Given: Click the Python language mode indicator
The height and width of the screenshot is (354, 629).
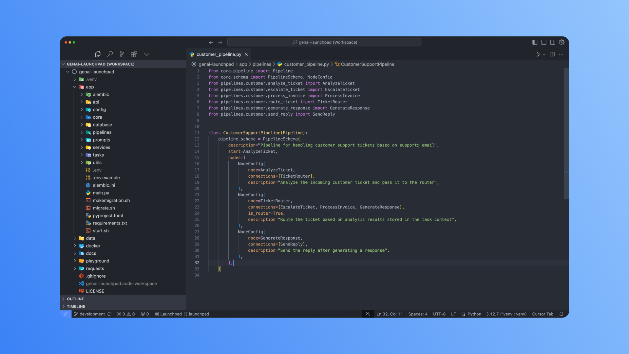Looking at the screenshot, I should (x=474, y=314).
